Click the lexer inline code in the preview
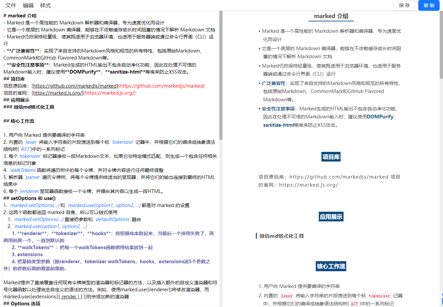 [x=287, y=296]
